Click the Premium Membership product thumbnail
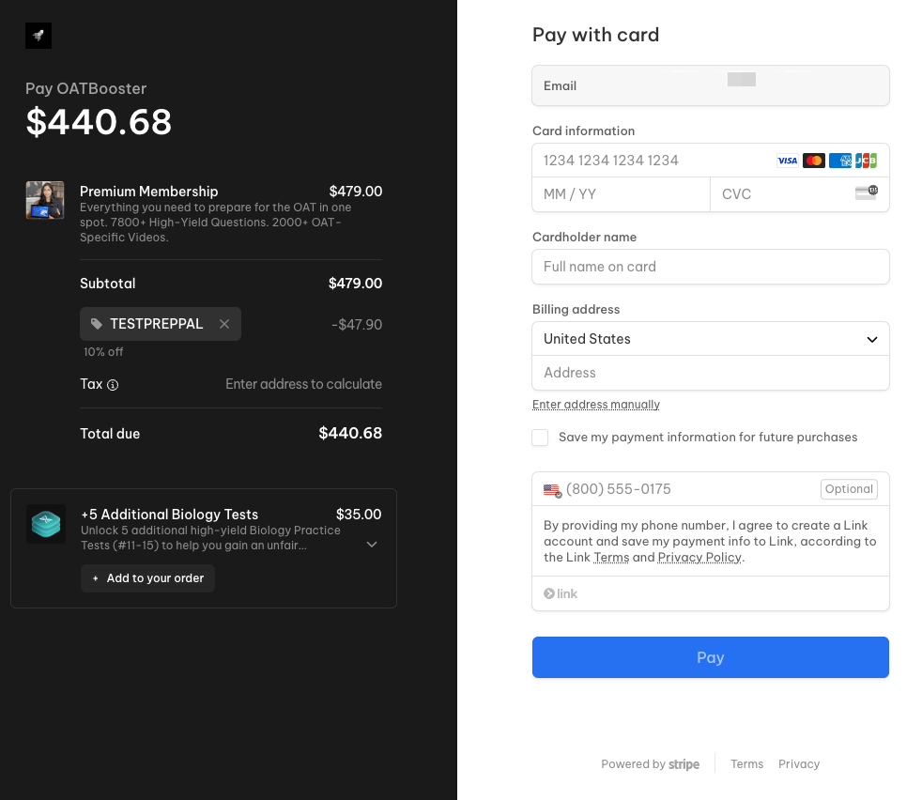 tap(45, 200)
